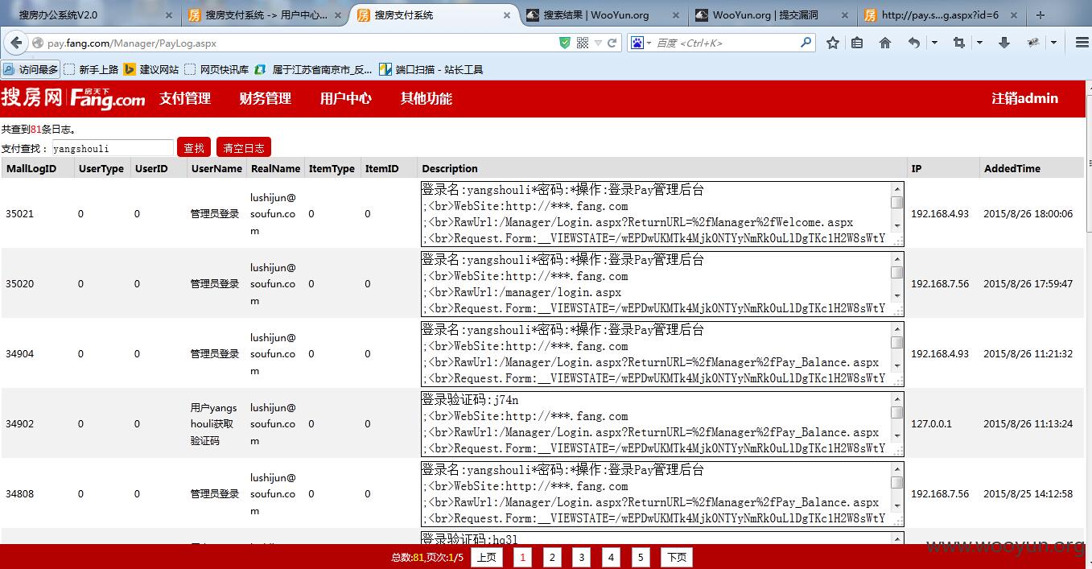Bookmark this page with the star
Image resolution: width=1092 pixels, height=569 pixels.
[x=832, y=43]
